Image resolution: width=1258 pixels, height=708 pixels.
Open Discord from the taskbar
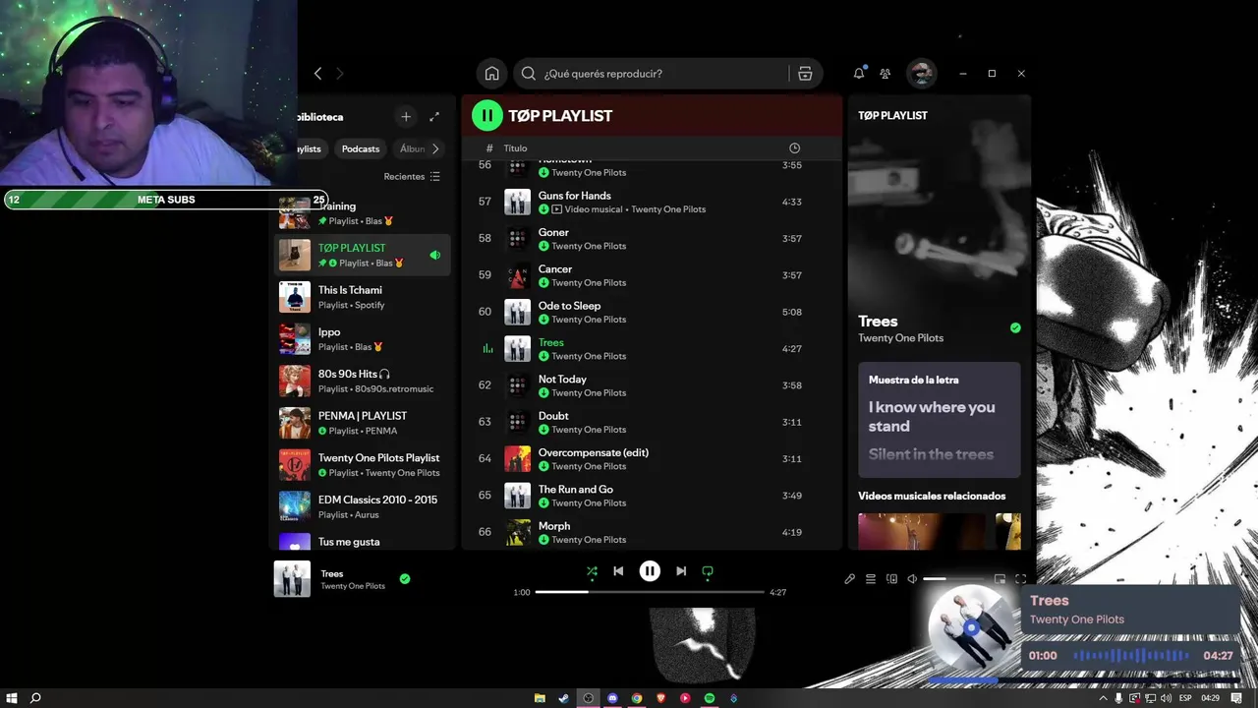612,698
